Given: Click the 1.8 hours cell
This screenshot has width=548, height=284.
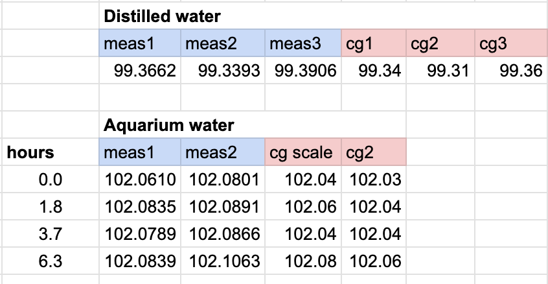Looking at the screenshot, I should 49,207.
